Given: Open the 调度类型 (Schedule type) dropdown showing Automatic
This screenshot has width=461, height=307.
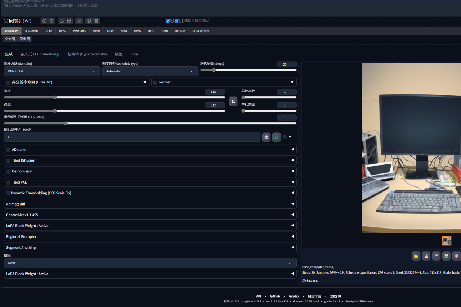Looking at the screenshot, I should pyautogui.click(x=150, y=71).
